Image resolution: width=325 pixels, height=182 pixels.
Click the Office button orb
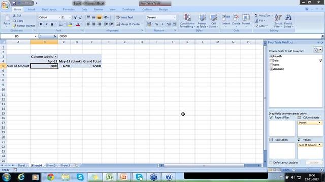coord(5,5)
